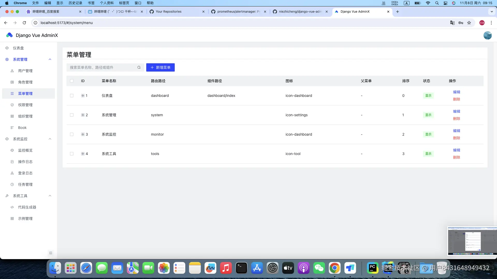Open user avatar in top right header

[x=487, y=35]
